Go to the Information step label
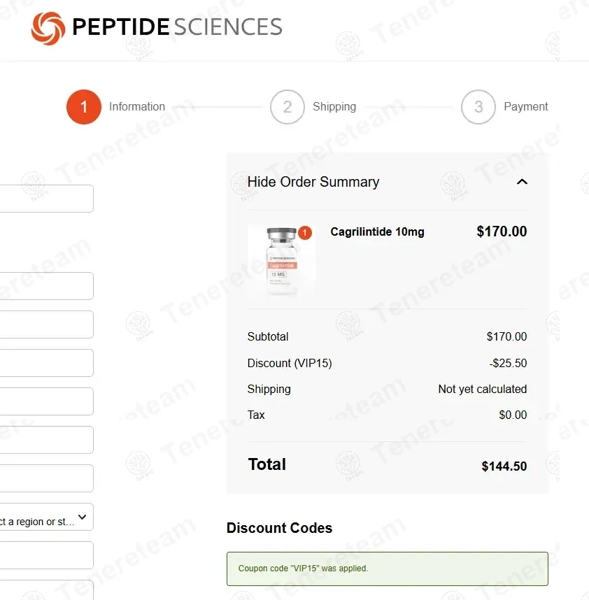Viewport: 589px width, 600px height. [137, 107]
